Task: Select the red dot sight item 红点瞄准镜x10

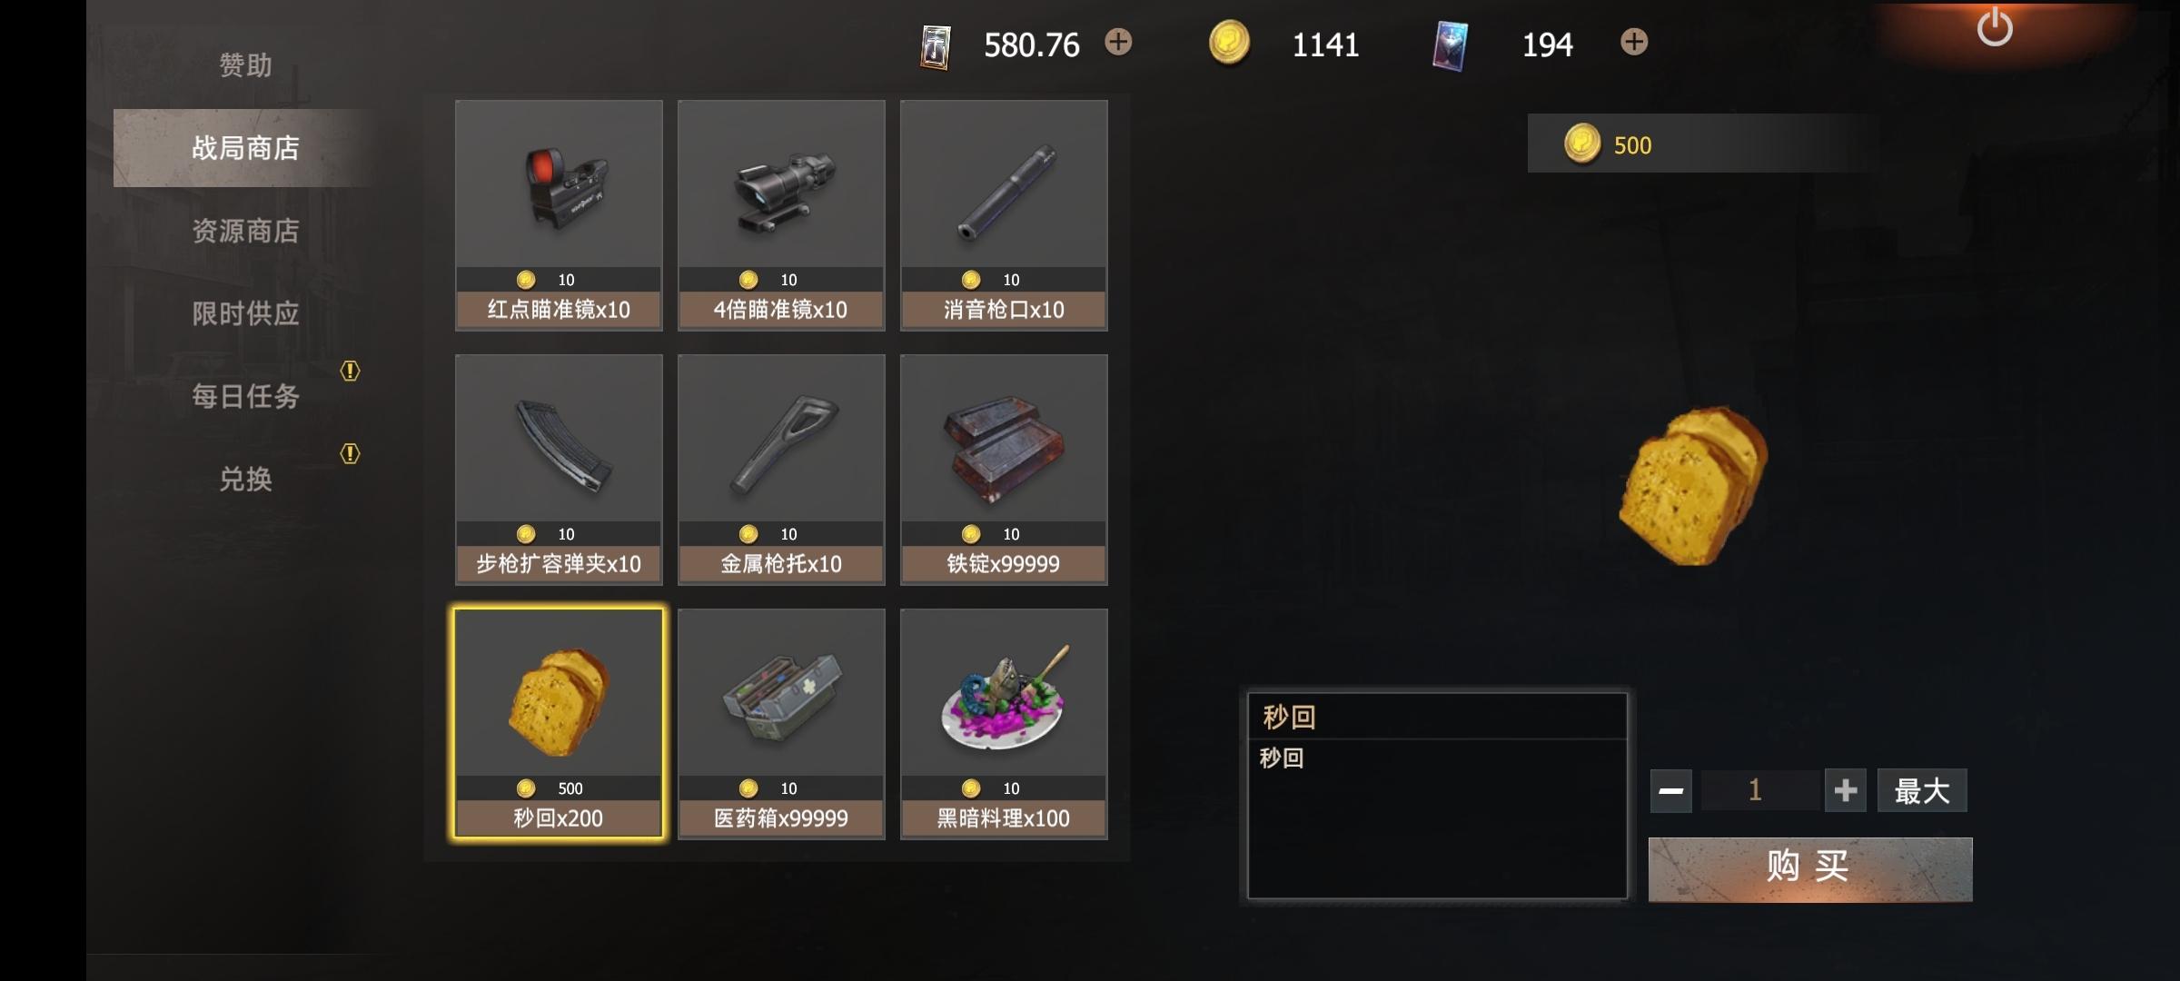Action: [x=559, y=215]
